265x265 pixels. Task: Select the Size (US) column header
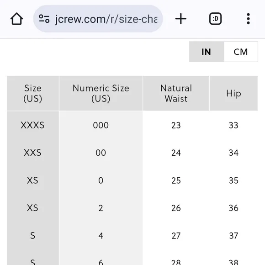[33, 93]
